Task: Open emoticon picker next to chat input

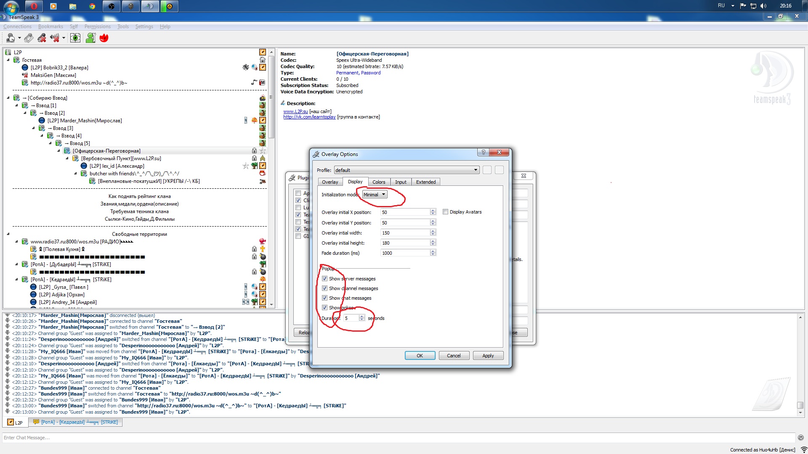Action: 800,438
